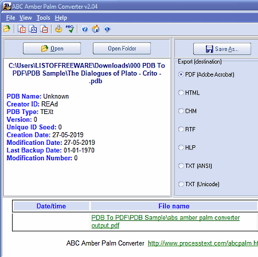Open the Tools menu
258x257 pixels.
(x=44, y=18)
